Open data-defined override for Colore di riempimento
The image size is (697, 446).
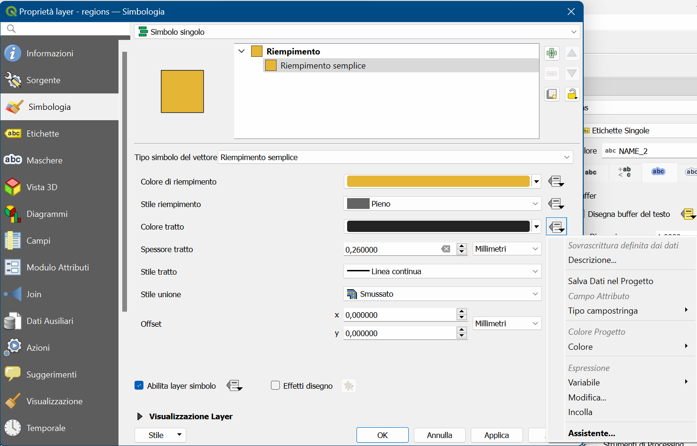click(556, 181)
